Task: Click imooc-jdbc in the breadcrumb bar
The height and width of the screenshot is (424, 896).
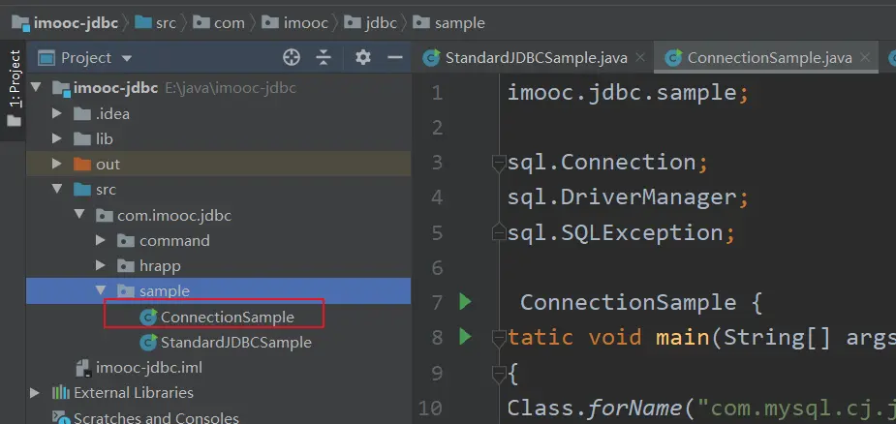Action: [x=76, y=23]
